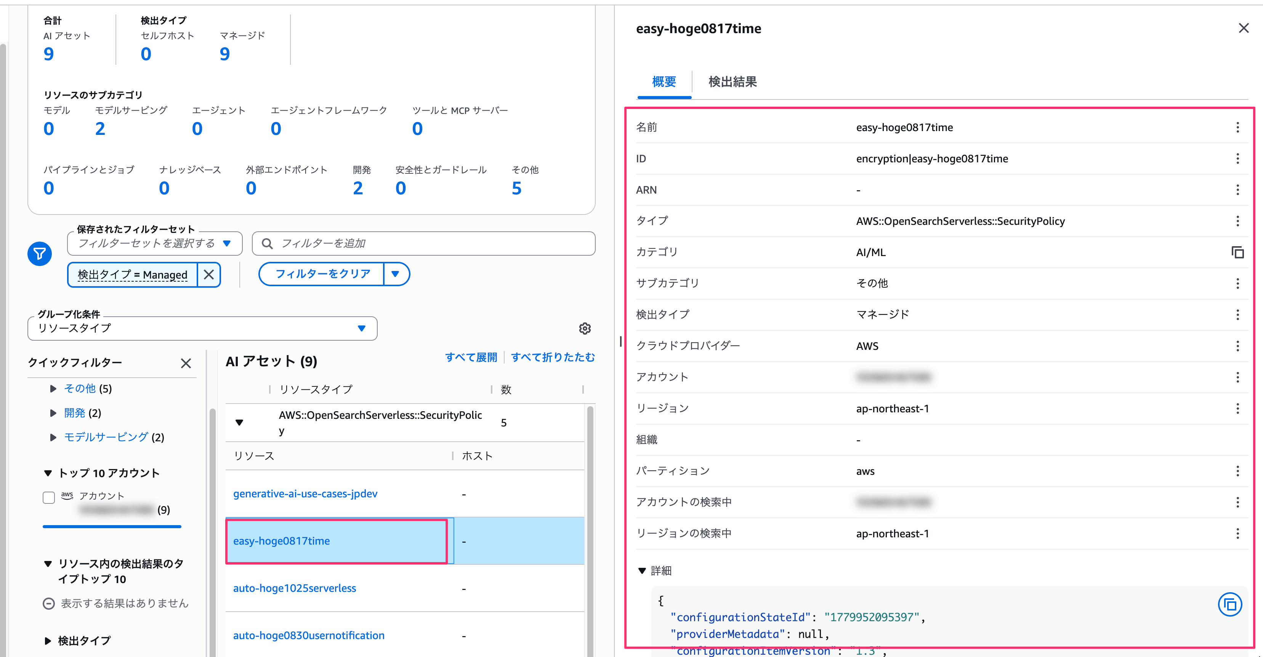The width and height of the screenshot is (1263, 657).
Task: Remove the 検出タイプ = Managed filter chip
Action: coord(209,274)
